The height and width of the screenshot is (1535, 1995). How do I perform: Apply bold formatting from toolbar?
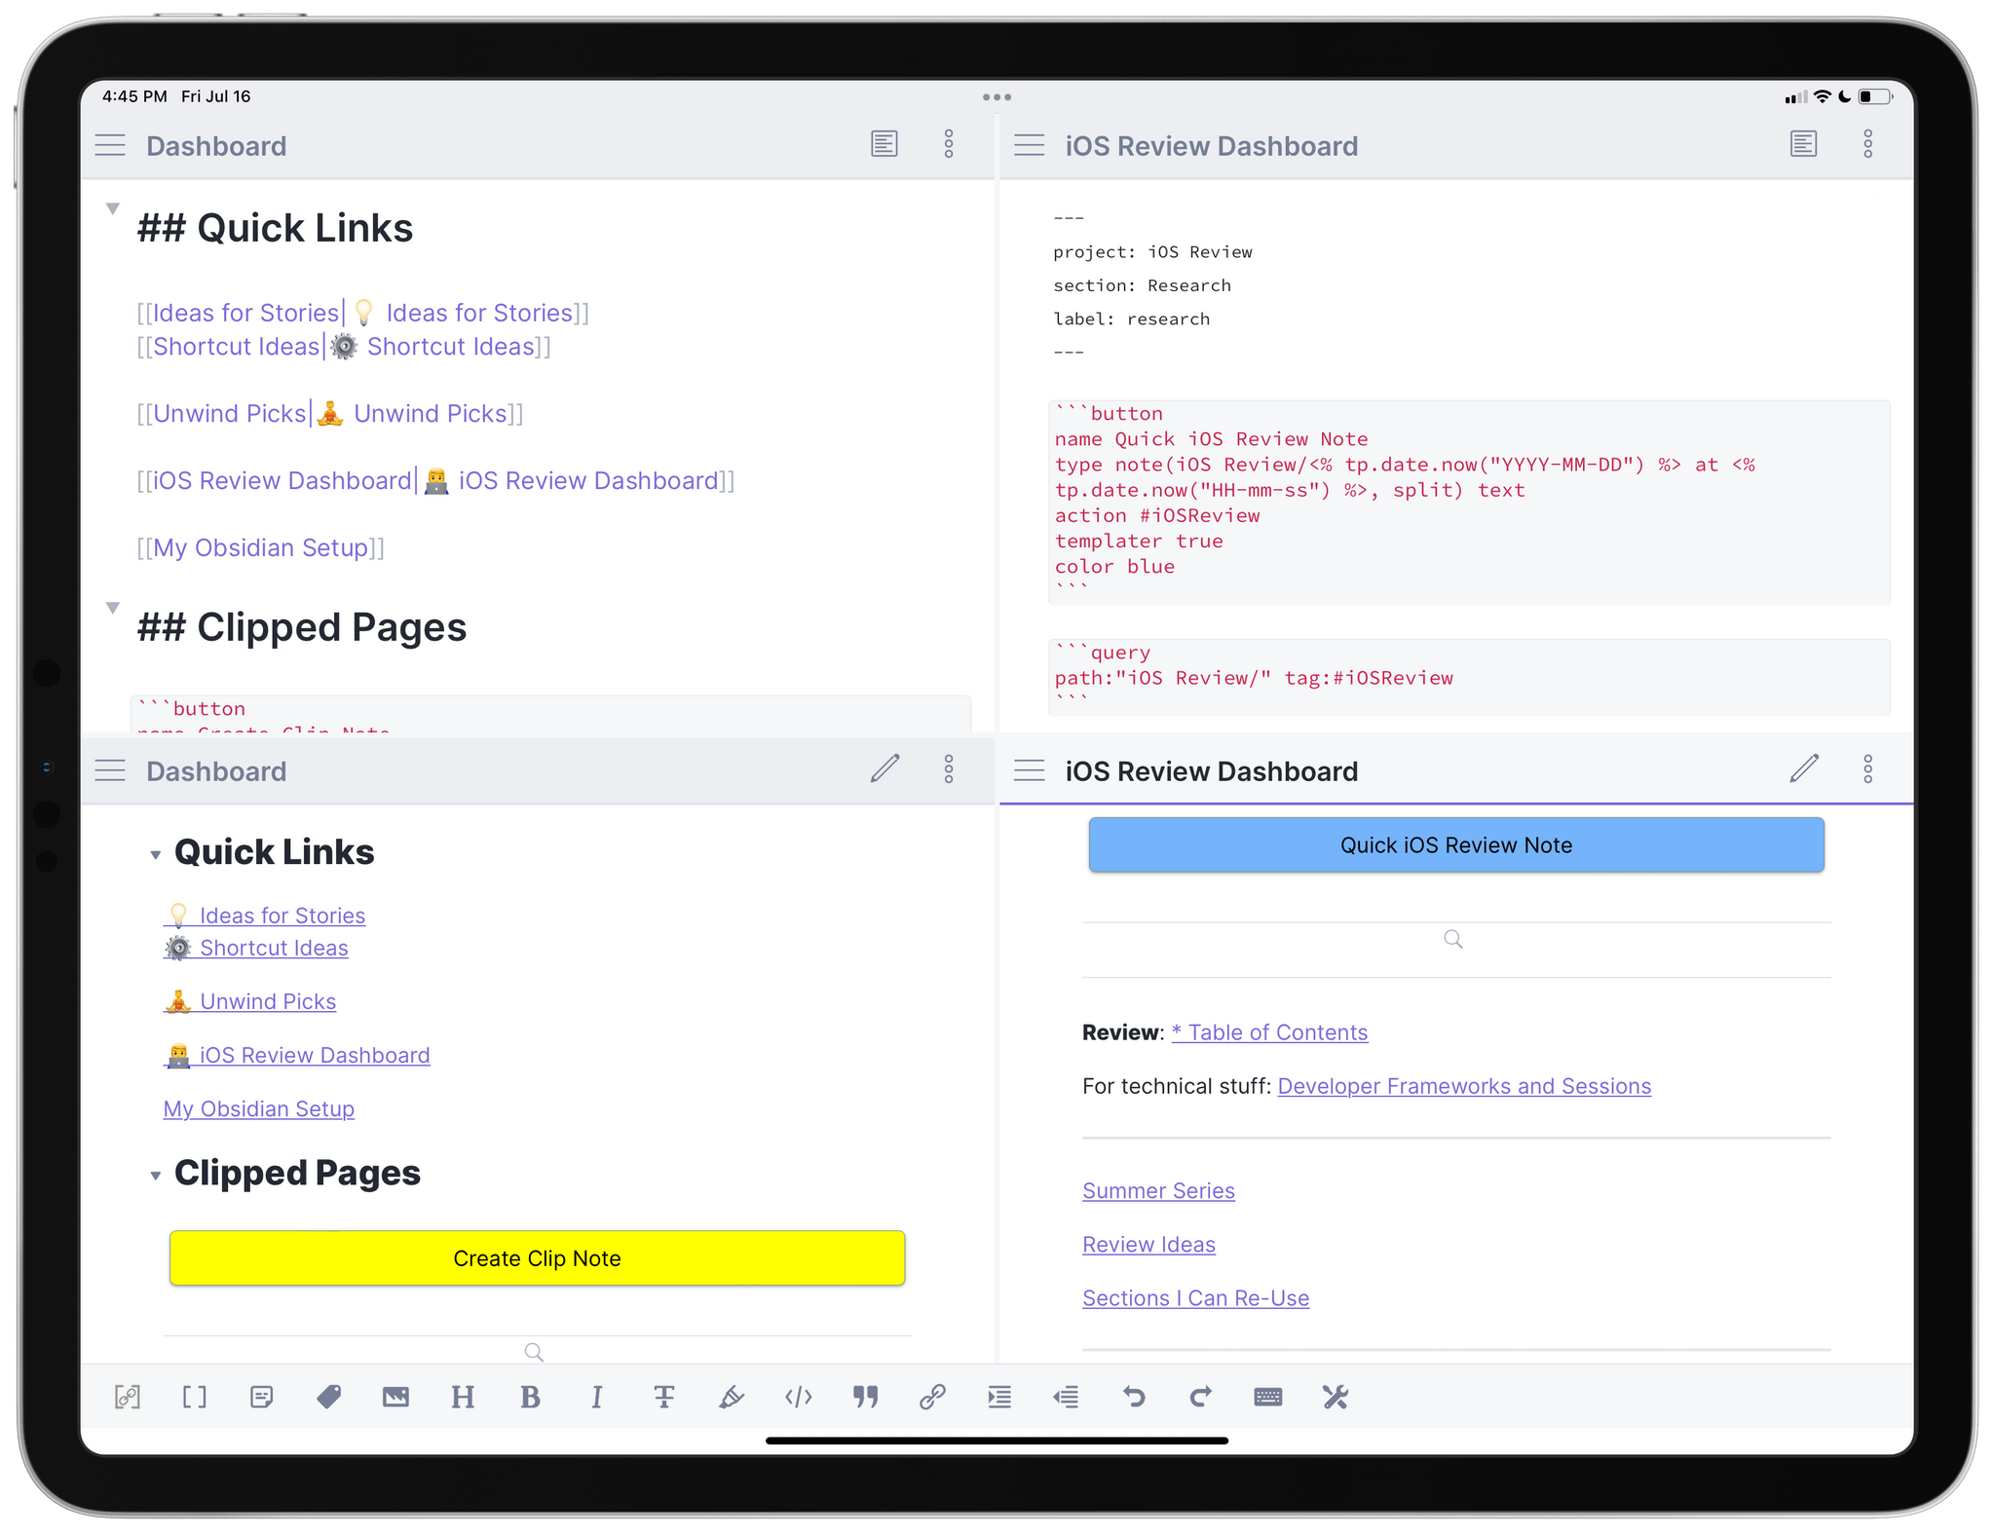point(530,1398)
